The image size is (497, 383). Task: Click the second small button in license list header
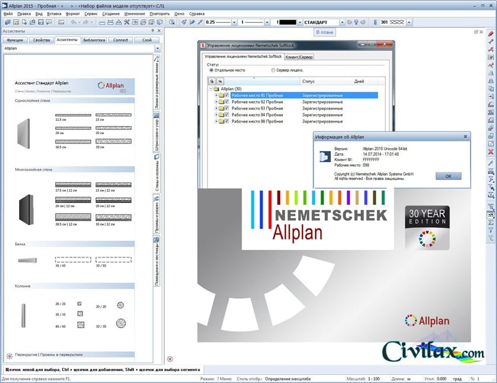[220, 81]
